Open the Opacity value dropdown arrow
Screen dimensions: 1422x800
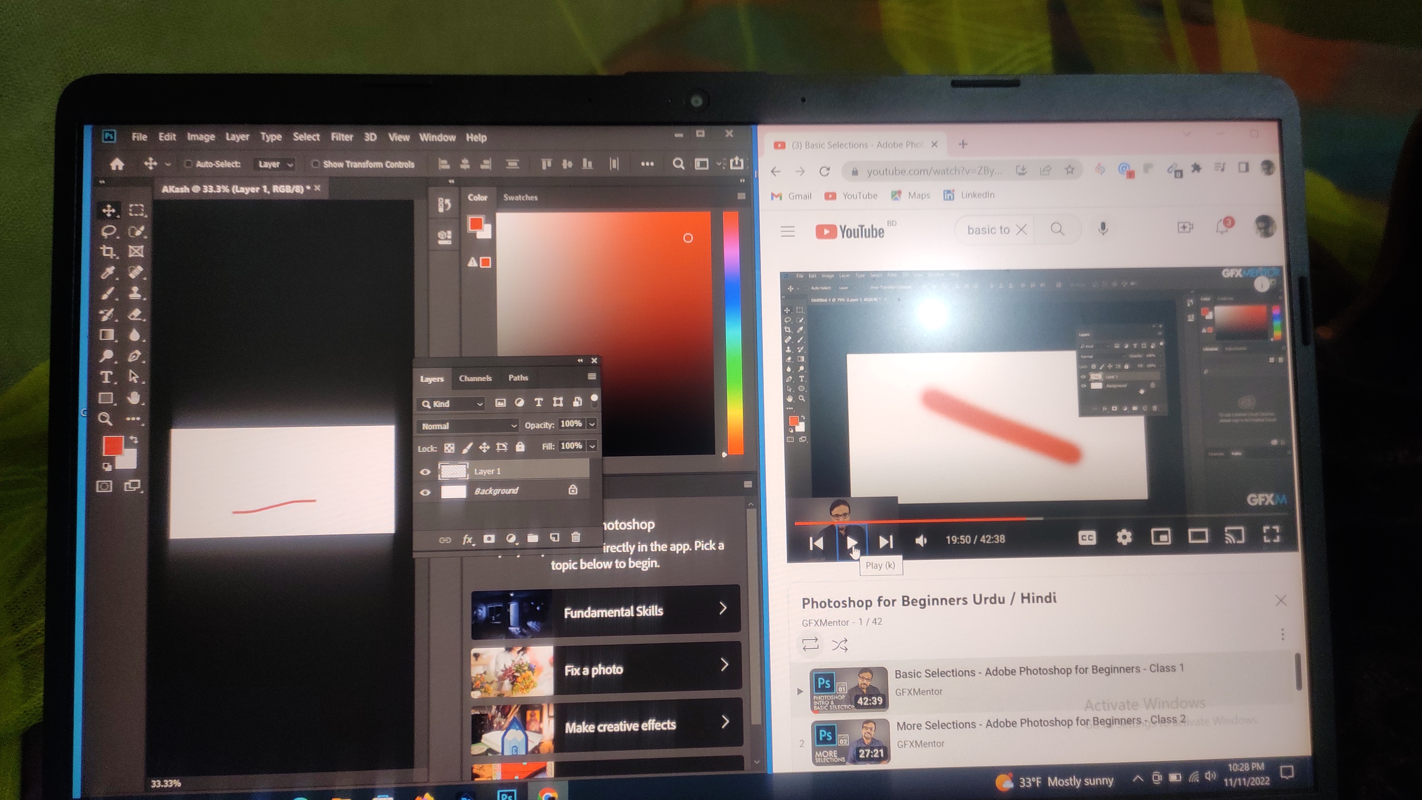point(592,424)
